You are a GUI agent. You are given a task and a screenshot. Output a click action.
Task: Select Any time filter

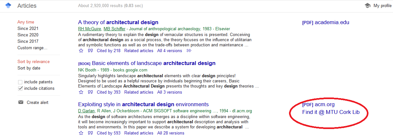(26, 22)
